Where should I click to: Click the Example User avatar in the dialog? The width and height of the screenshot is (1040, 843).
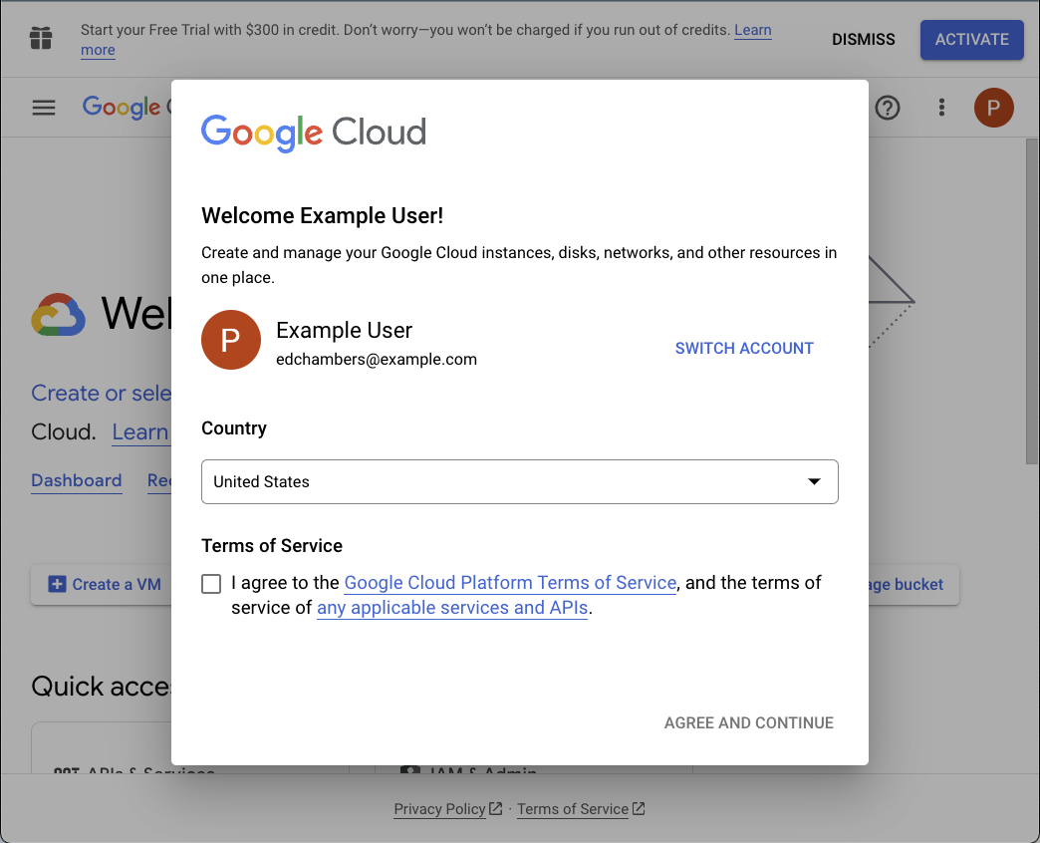click(x=231, y=340)
